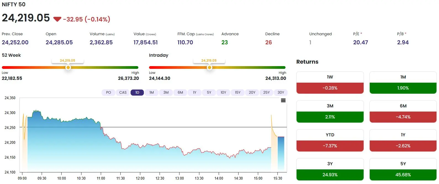Switch chart to 15Y range
439x184 pixels.
pyautogui.click(x=238, y=92)
